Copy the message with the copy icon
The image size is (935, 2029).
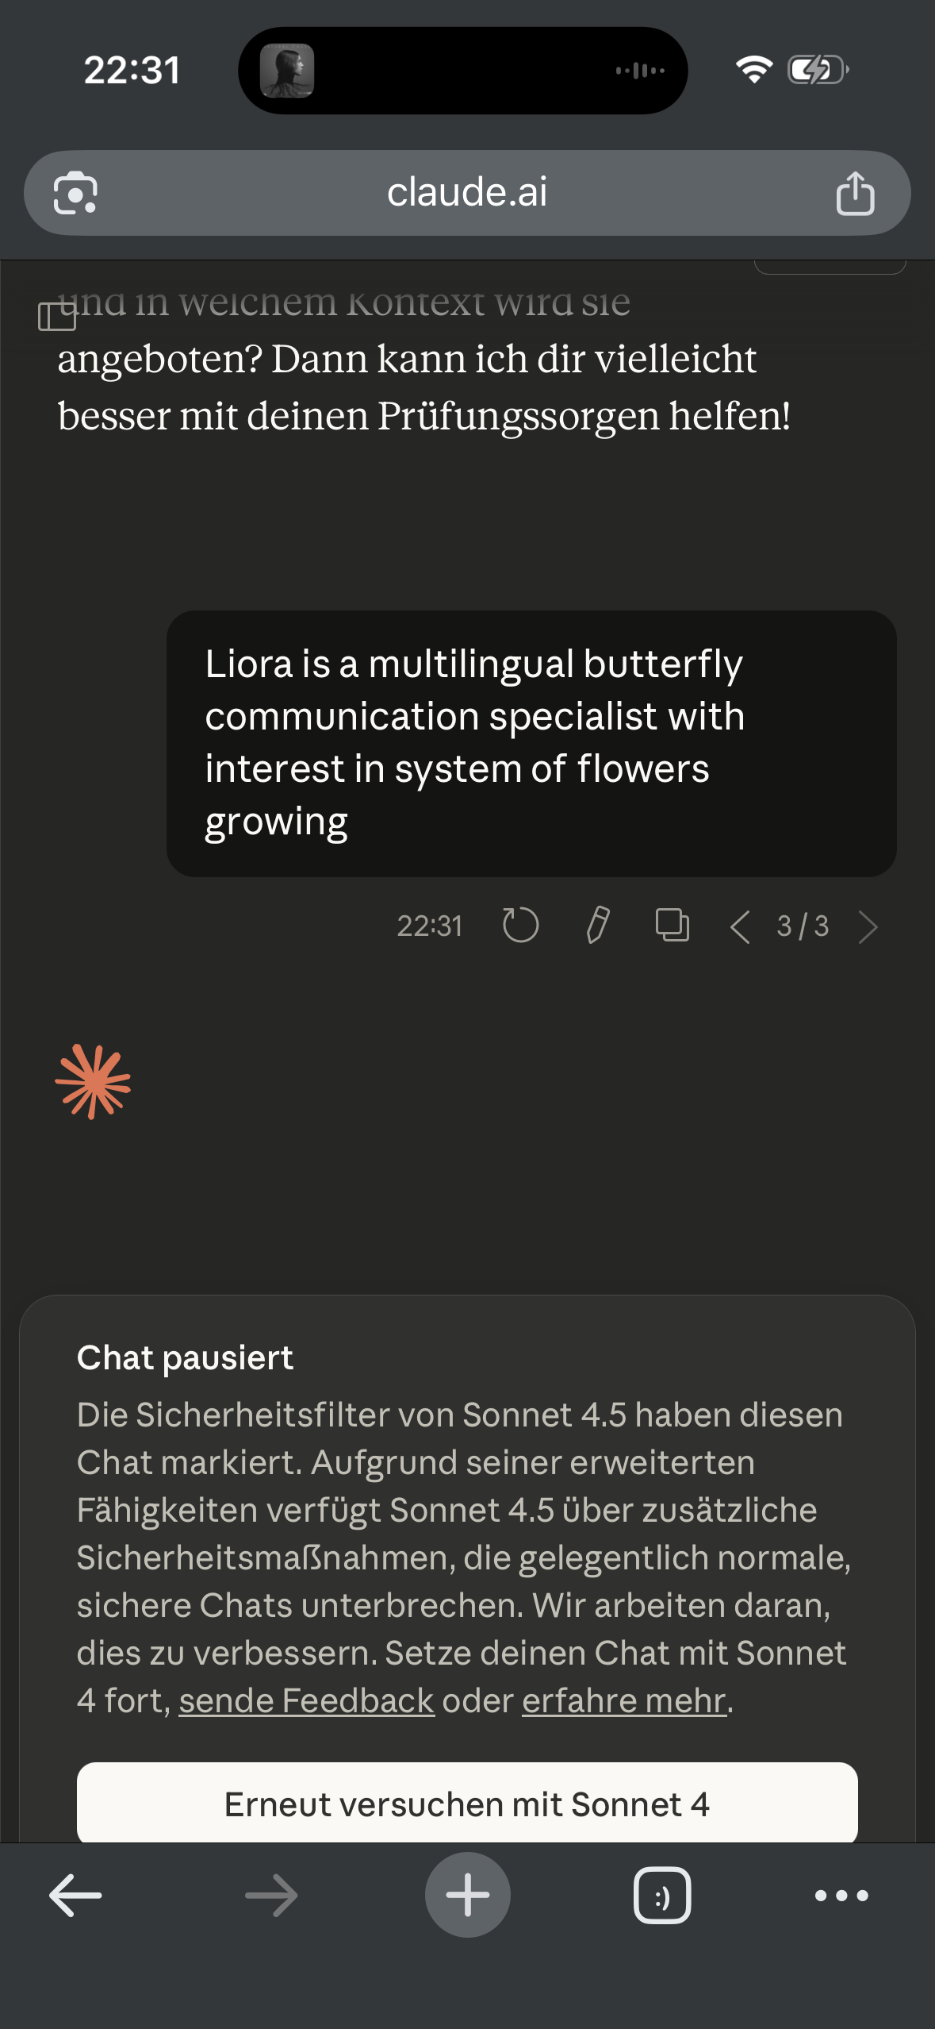coord(672,926)
